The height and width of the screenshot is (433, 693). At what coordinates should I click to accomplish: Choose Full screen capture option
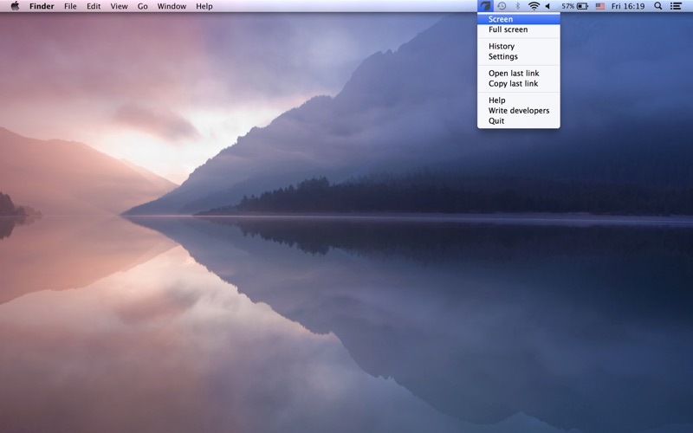518,29
